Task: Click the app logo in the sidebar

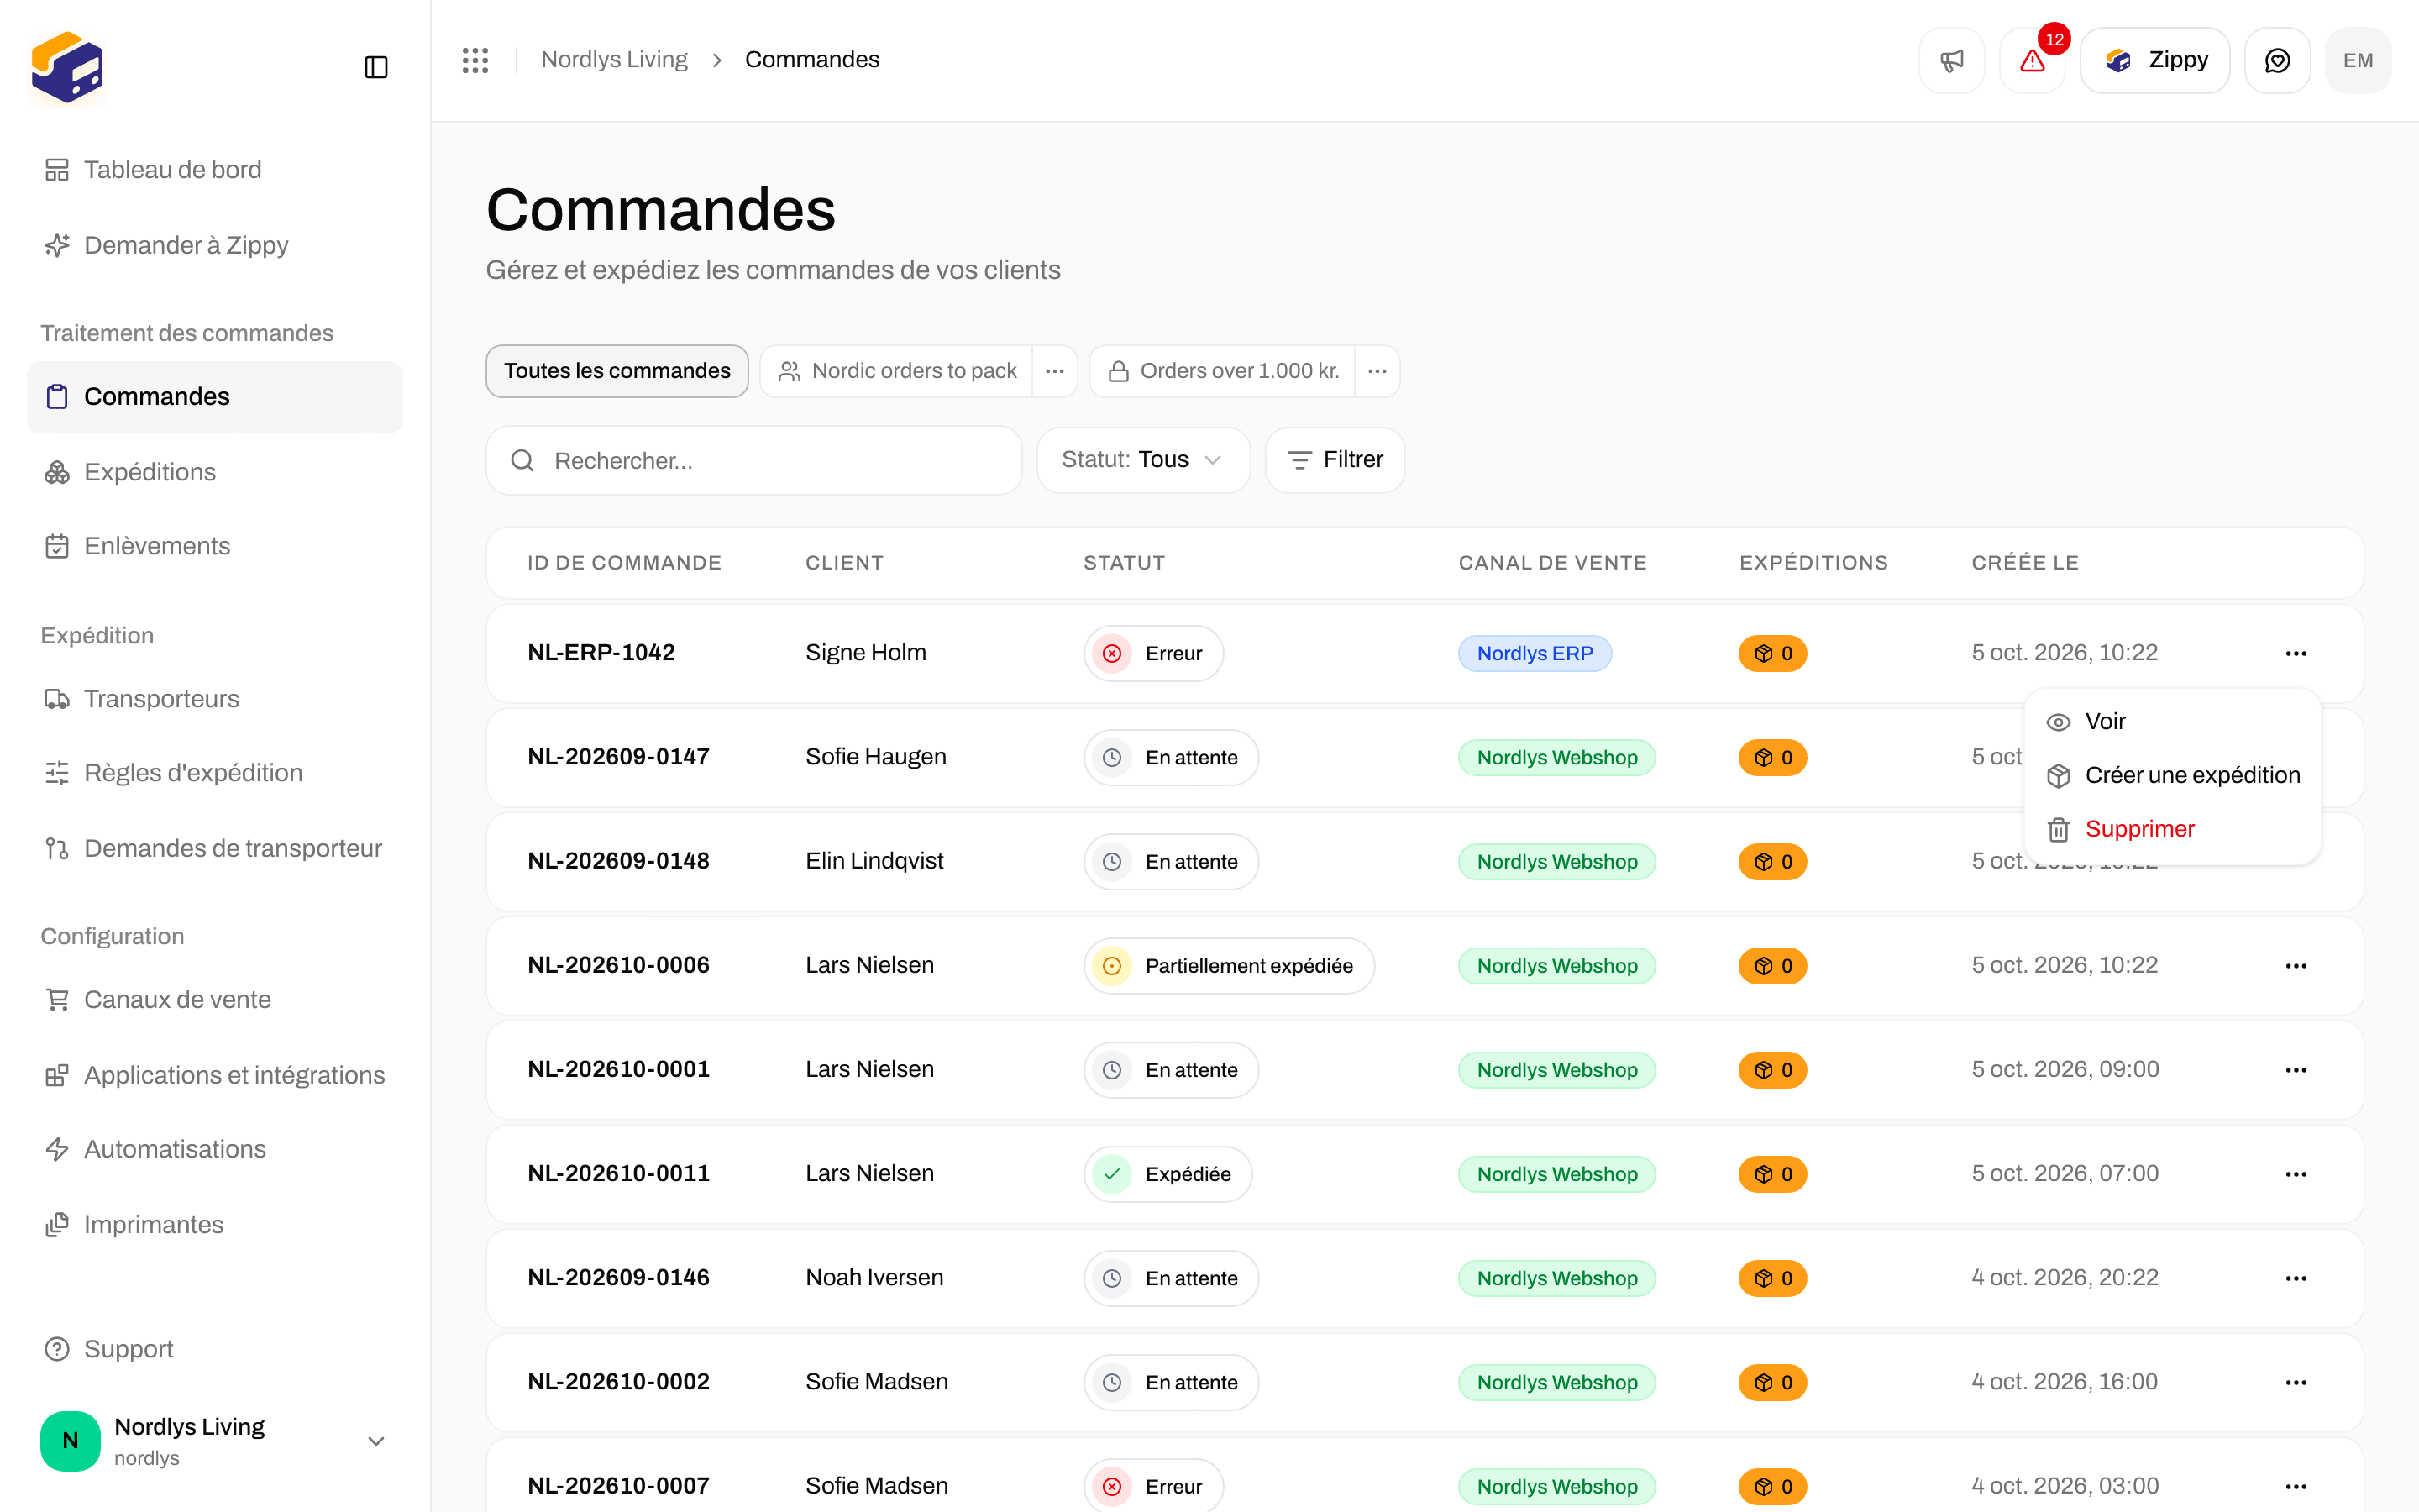Action: tap(67, 67)
